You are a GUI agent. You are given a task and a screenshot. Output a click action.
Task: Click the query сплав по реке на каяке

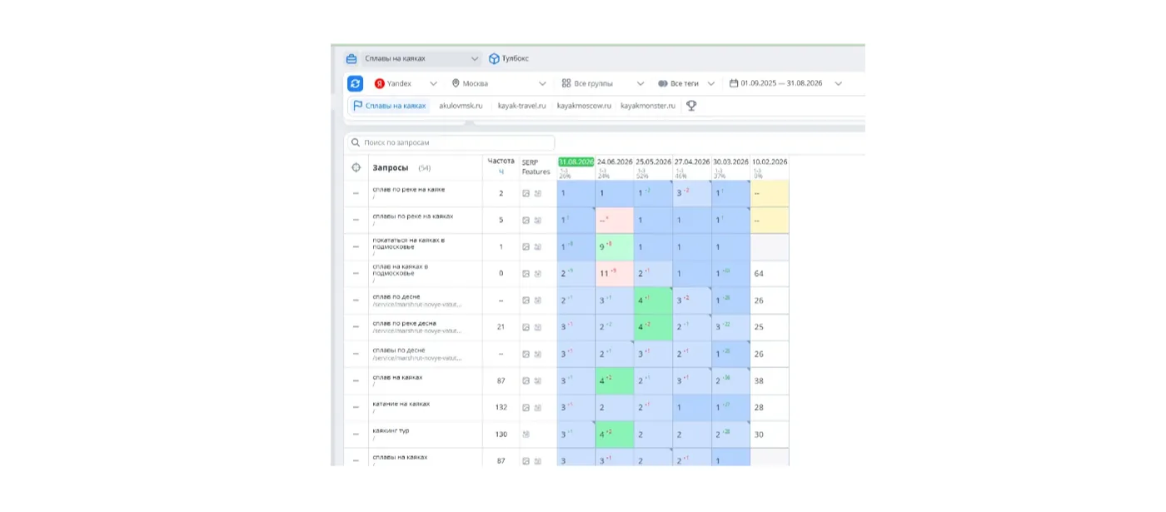coord(408,189)
